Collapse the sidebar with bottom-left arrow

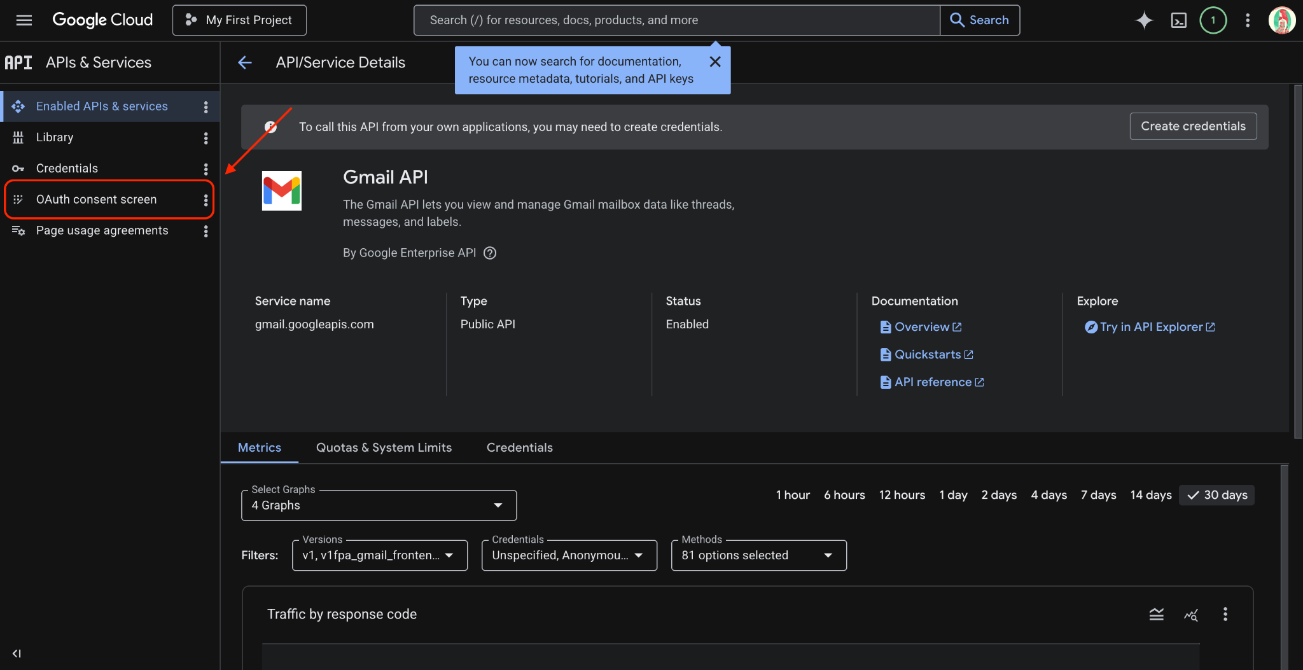[x=17, y=653]
